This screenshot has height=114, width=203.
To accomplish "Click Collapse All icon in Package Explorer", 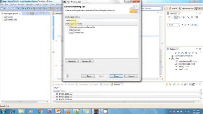I will (x=29, y=13).
